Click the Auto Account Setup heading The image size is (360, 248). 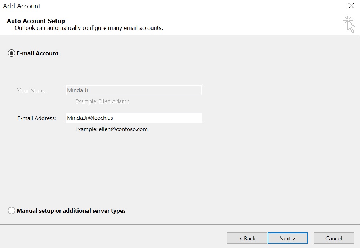tap(36, 21)
